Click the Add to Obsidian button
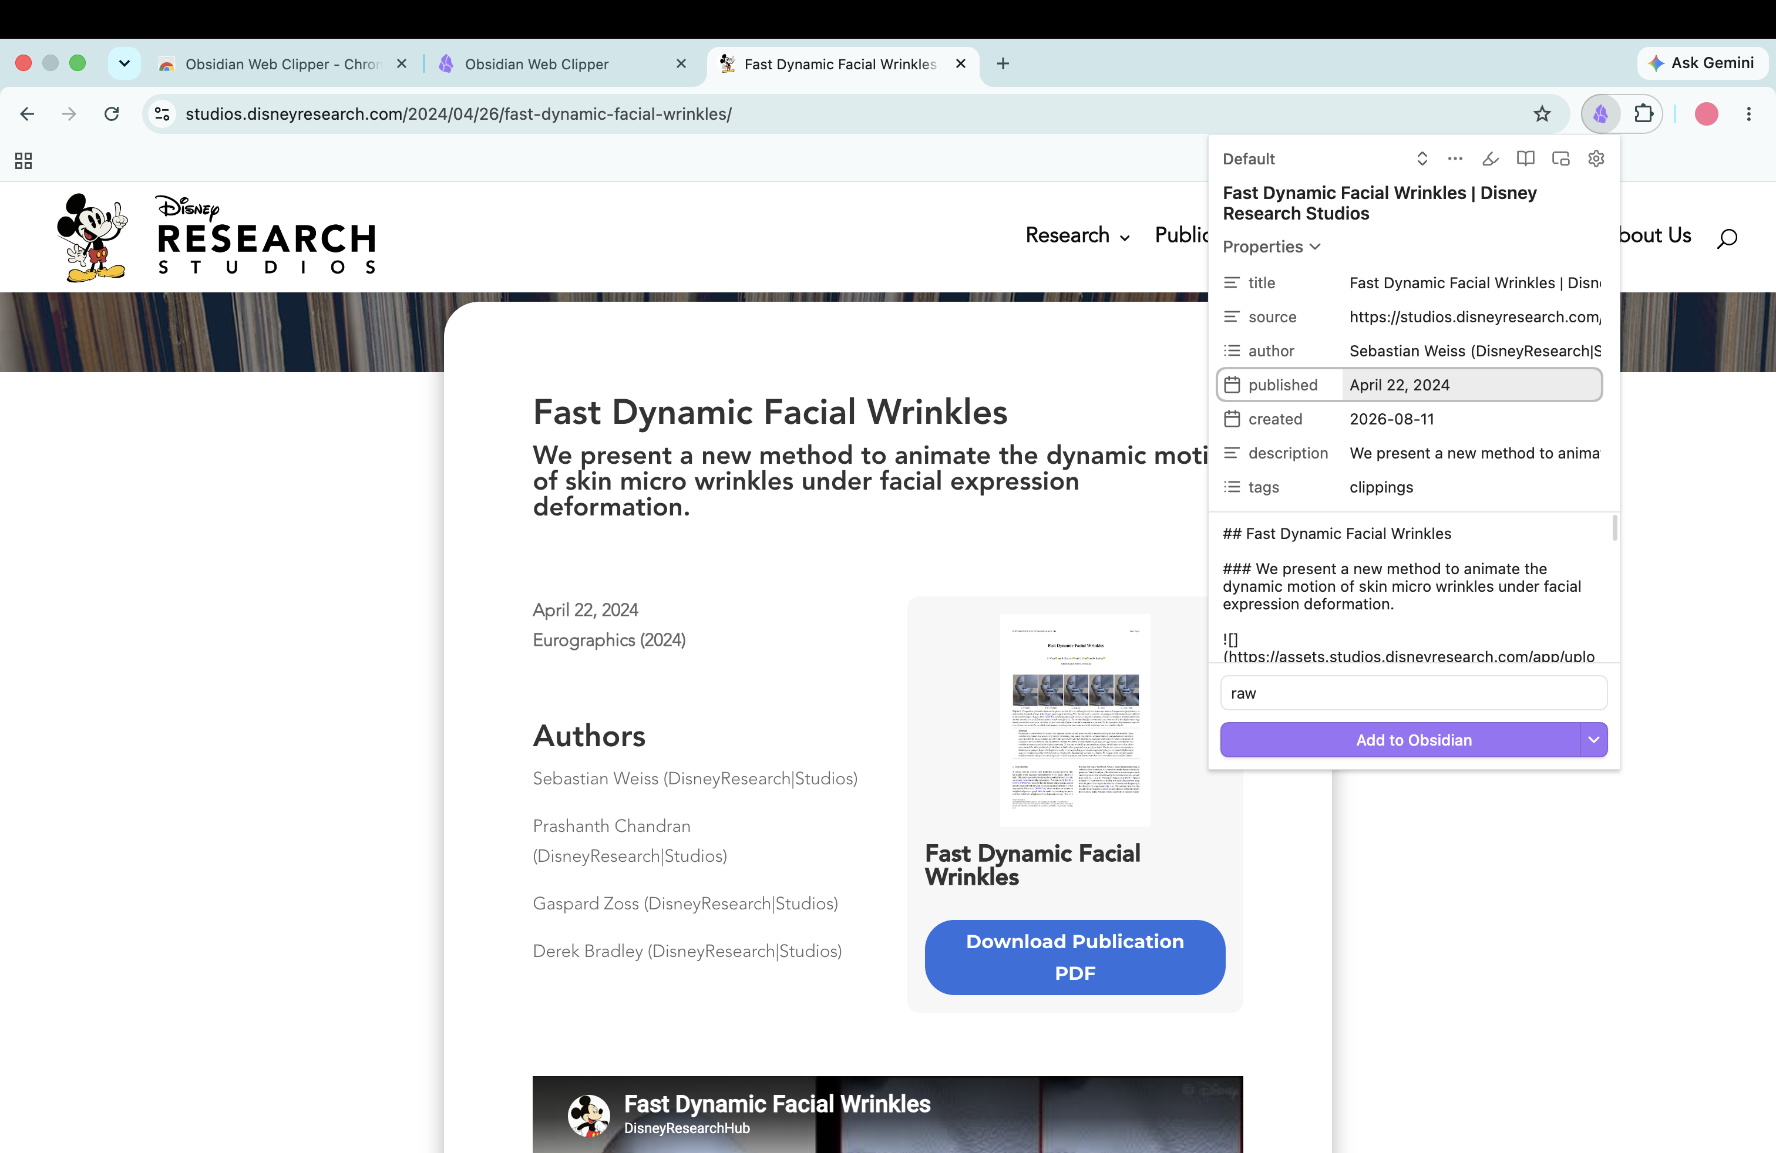 [x=1401, y=740]
